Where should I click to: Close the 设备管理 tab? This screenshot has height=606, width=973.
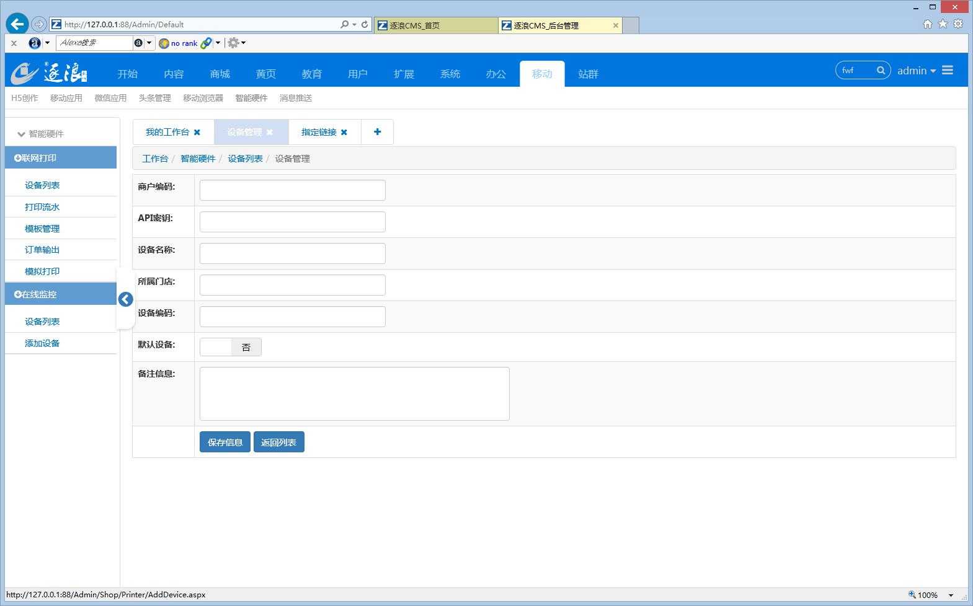270,132
